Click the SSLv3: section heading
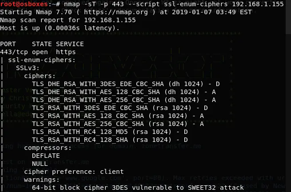291x192 pixels. coord(28,68)
